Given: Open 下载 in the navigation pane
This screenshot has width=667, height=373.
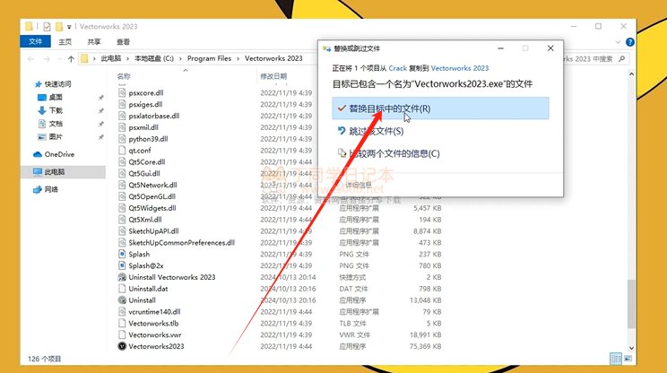Looking at the screenshot, I should [x=56, y=110].
